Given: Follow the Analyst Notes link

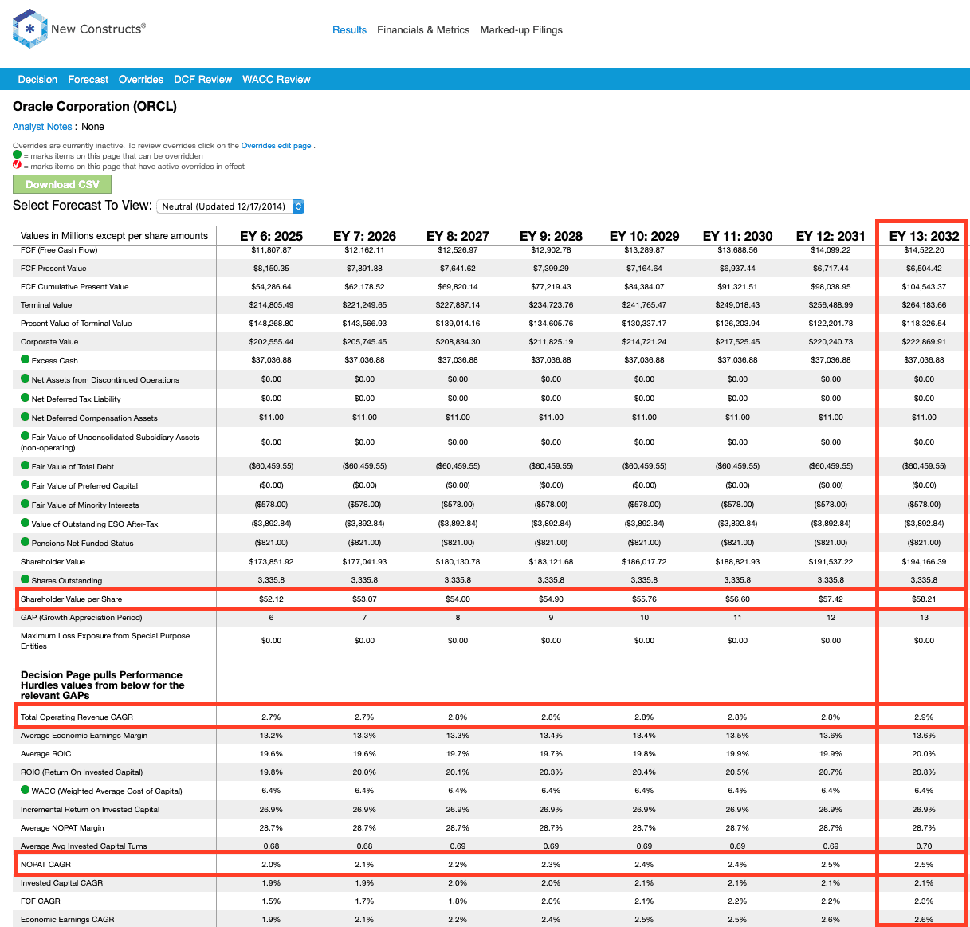Looking at the screenshot, I should (42, 126).
